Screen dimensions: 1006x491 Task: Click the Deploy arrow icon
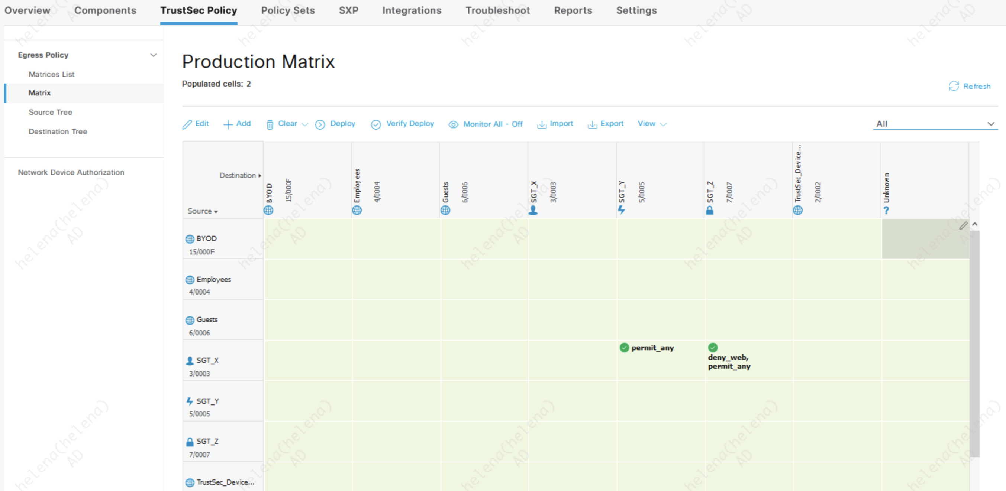pos(320,124)
